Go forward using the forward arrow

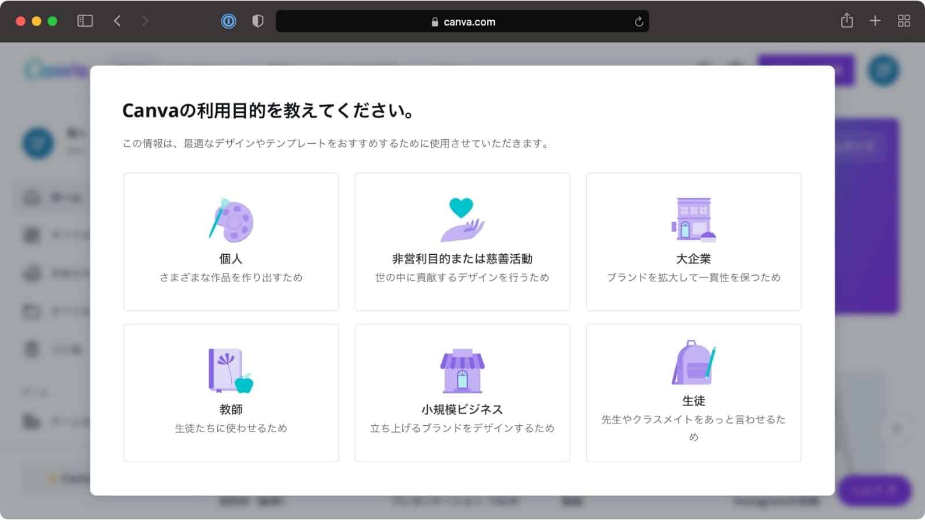pos(145,21)
